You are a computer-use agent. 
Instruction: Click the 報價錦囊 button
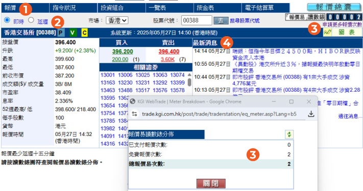pyautogui.click(x=333, y=7)
